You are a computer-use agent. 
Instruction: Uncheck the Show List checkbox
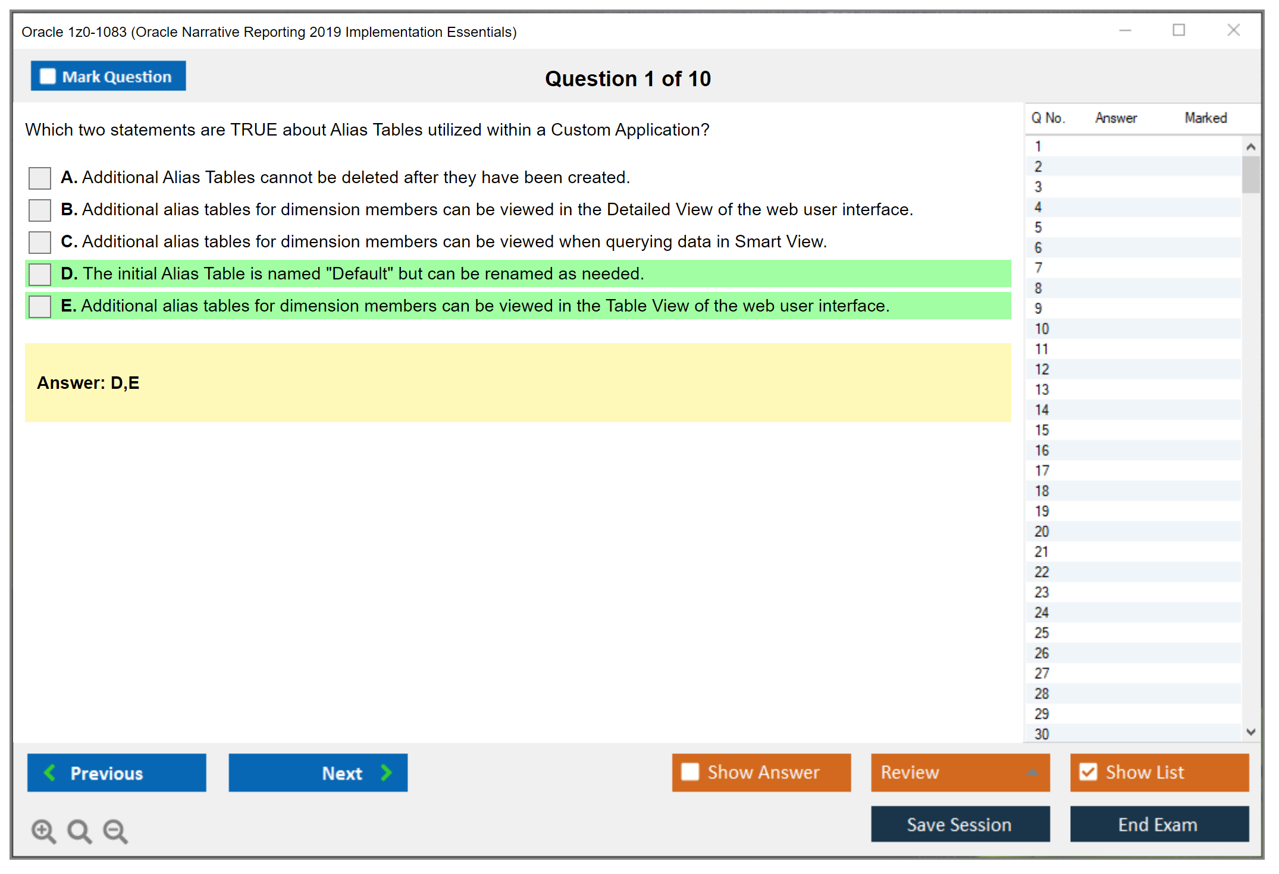pos(1088,772)
